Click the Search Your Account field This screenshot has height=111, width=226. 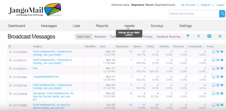click(194, 14)
